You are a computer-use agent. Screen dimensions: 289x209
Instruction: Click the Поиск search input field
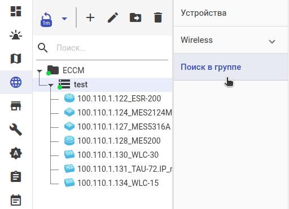point(112,48)
